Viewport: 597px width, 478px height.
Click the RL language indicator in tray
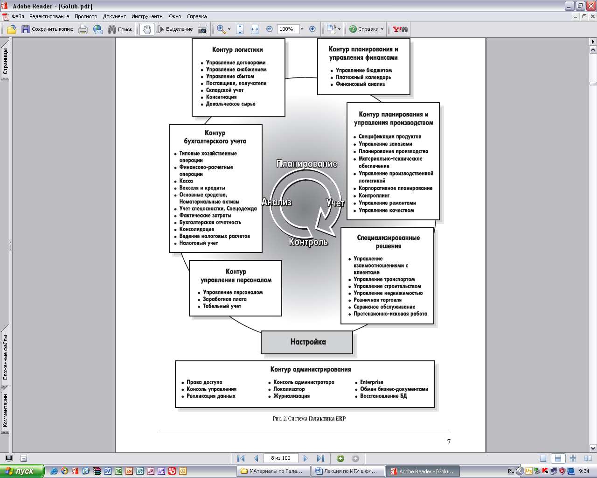click(x=511, y=471)
